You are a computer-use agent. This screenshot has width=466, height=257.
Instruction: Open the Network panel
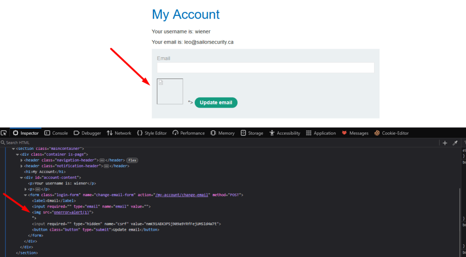[x=119, y=133]
